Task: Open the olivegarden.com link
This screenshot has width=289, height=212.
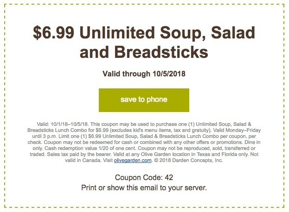Action: [x=133, y=160]
